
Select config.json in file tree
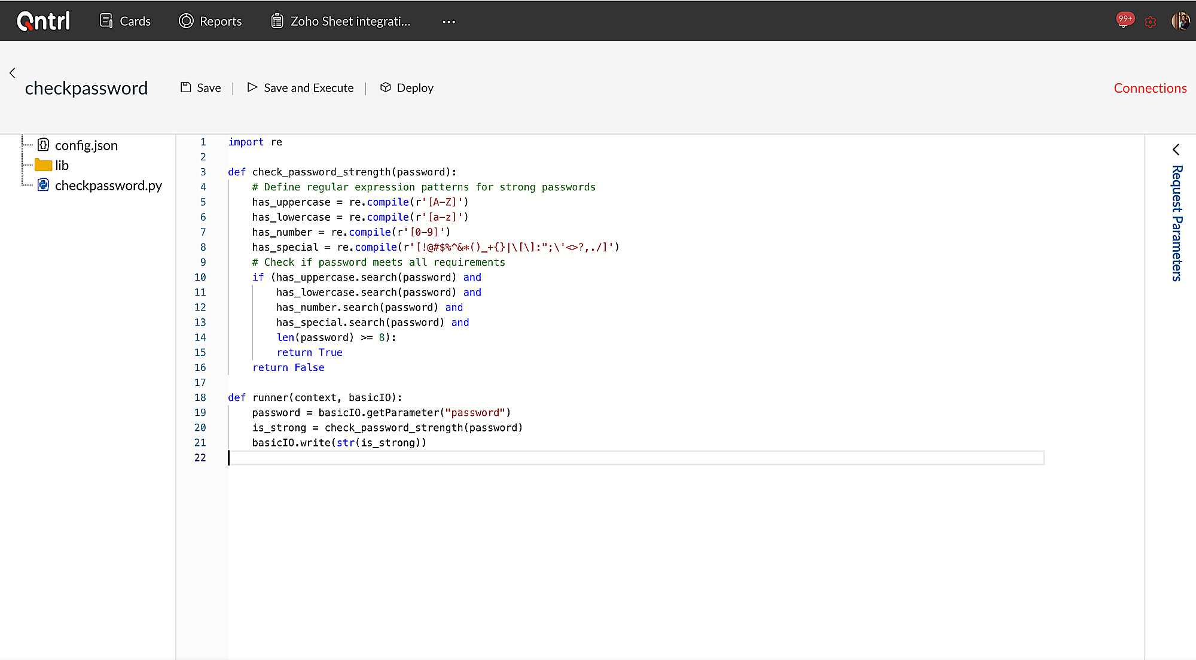[x=86, y=145]
